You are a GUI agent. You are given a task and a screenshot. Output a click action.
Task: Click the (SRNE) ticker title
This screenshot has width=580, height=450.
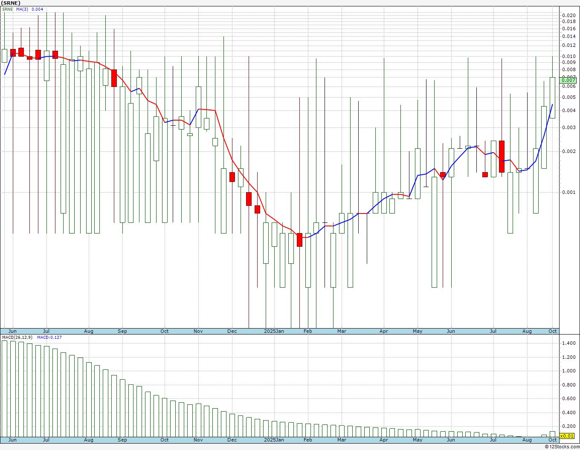tap(11, 3)
